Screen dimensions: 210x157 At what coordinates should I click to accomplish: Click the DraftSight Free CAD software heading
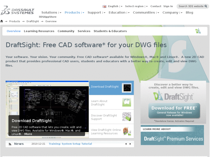86,45
